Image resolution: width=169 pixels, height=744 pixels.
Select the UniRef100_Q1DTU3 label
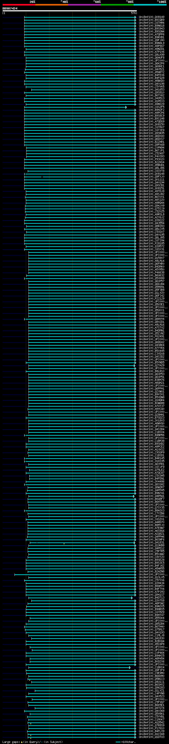point(152,737)
